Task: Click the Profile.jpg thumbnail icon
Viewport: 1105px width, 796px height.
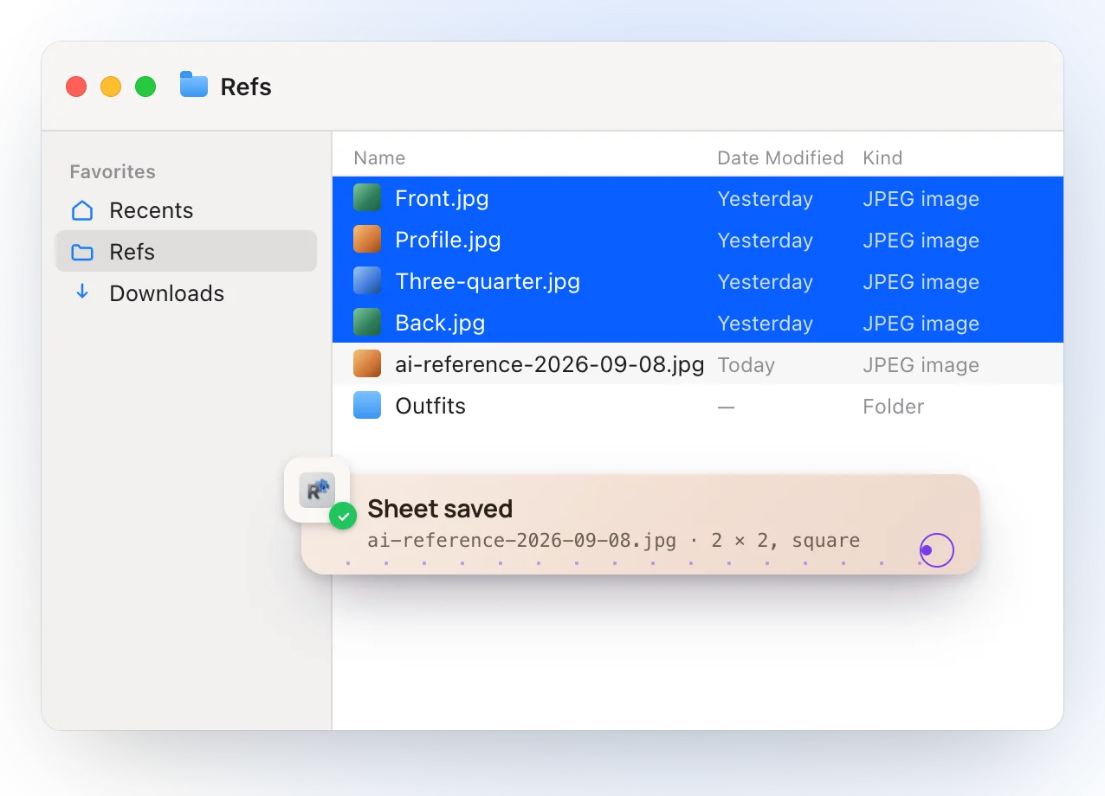Action: (x=367, y=240)
